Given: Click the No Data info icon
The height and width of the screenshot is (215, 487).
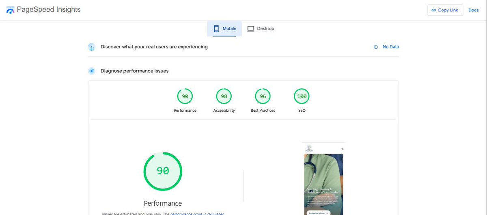Looking at the screenshot, I should pos(375,47).
